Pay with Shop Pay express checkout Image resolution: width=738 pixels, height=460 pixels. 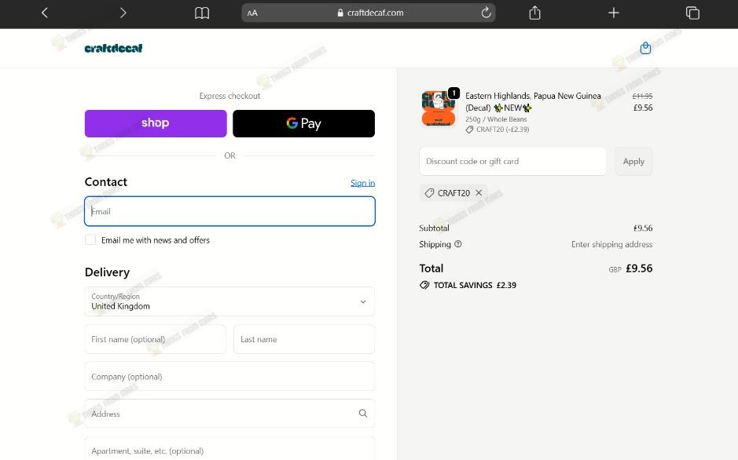(156, 123)
